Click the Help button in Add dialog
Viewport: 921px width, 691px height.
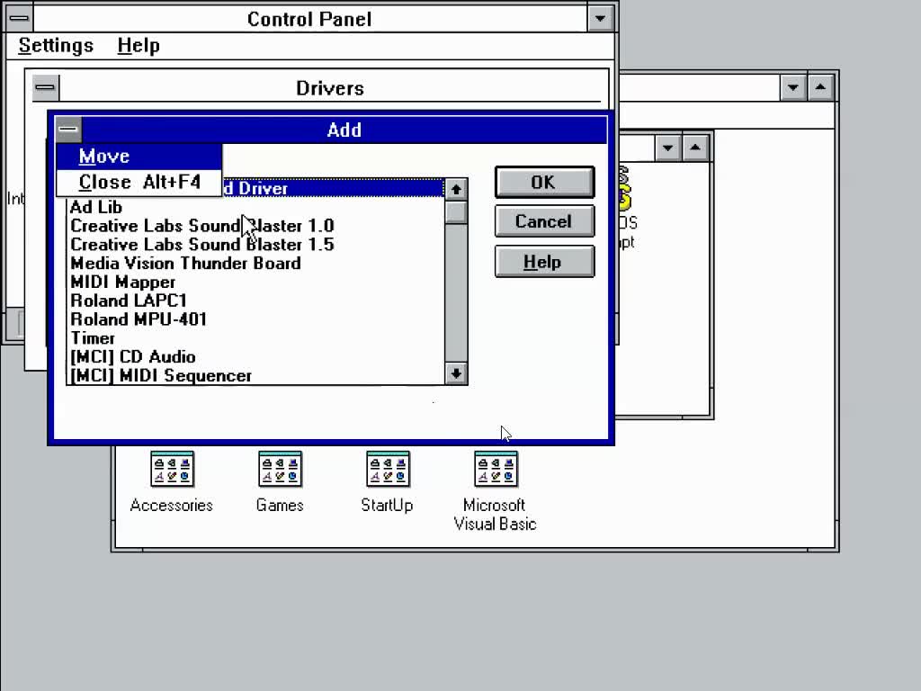pyautogui.click(x=544, y=262)
